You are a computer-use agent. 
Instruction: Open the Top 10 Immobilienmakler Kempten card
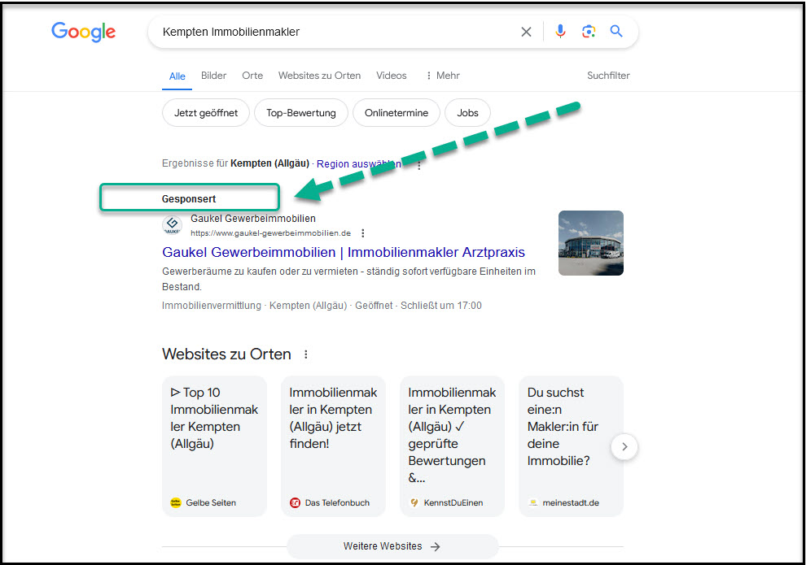[214, 446]
